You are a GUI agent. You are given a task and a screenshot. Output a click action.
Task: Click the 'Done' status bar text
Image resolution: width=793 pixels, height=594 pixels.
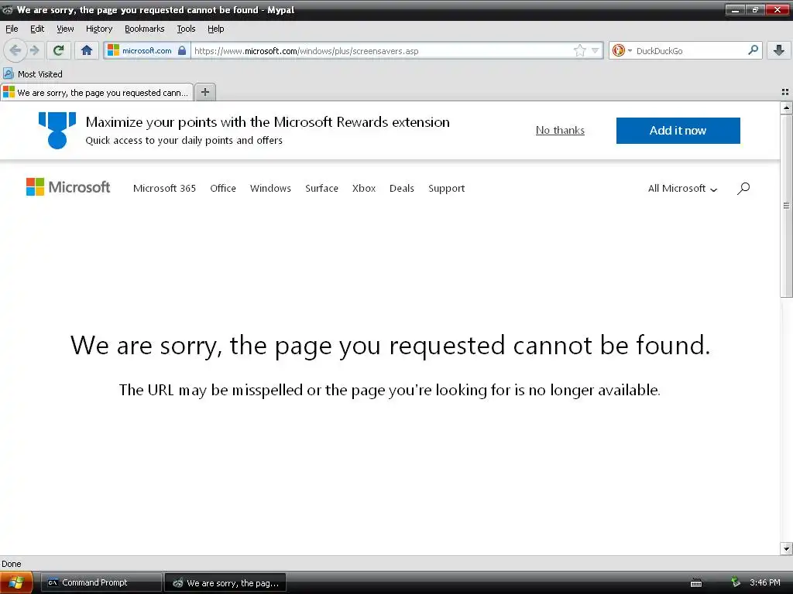click(x=11, y=564)
